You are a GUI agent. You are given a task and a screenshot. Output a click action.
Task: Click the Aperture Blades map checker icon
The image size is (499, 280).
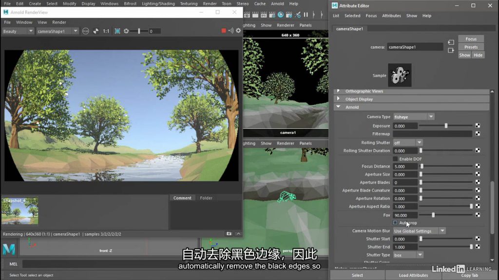coord(478,182)
